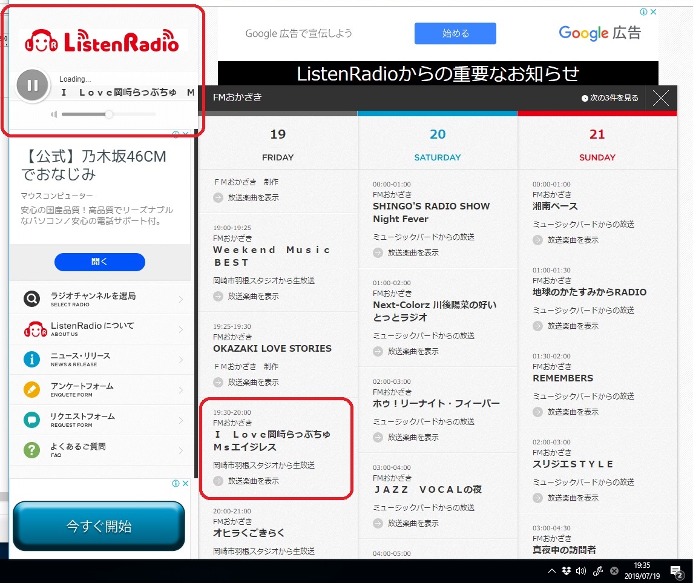Show hidden tray icons arrow
Viewport: 693px width, 583px height.
point(551,571)
